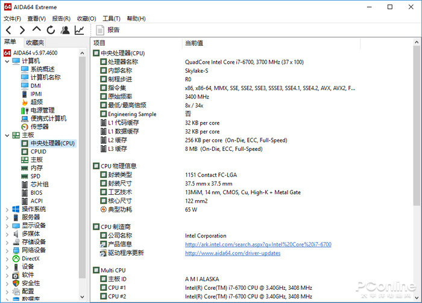Click the right panel vertical scrollbar thumb
Screen dimensions: 422x303
(417, 126)
